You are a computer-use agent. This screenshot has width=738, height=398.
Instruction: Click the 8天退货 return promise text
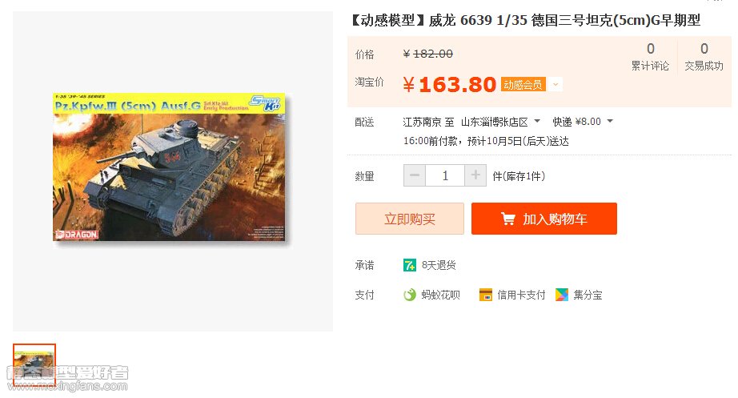pos(439,265)
